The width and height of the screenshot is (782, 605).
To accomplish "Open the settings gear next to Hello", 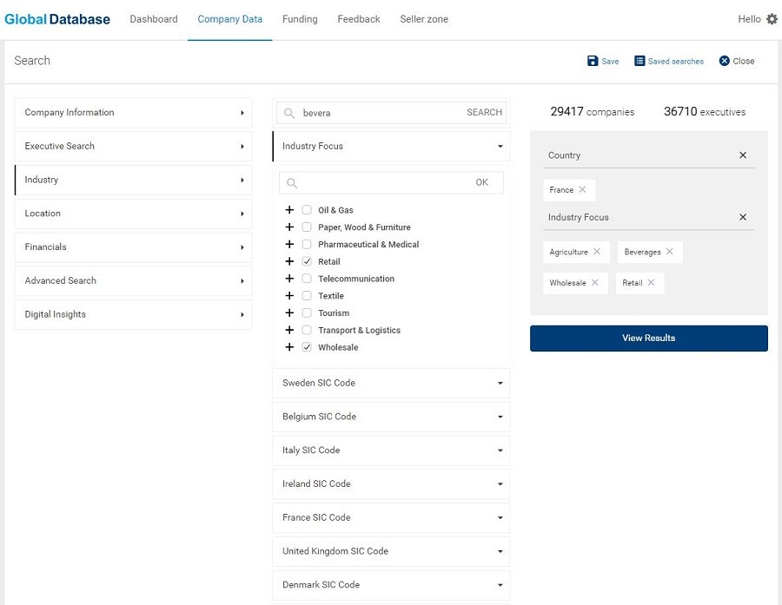I will [772, 19].
